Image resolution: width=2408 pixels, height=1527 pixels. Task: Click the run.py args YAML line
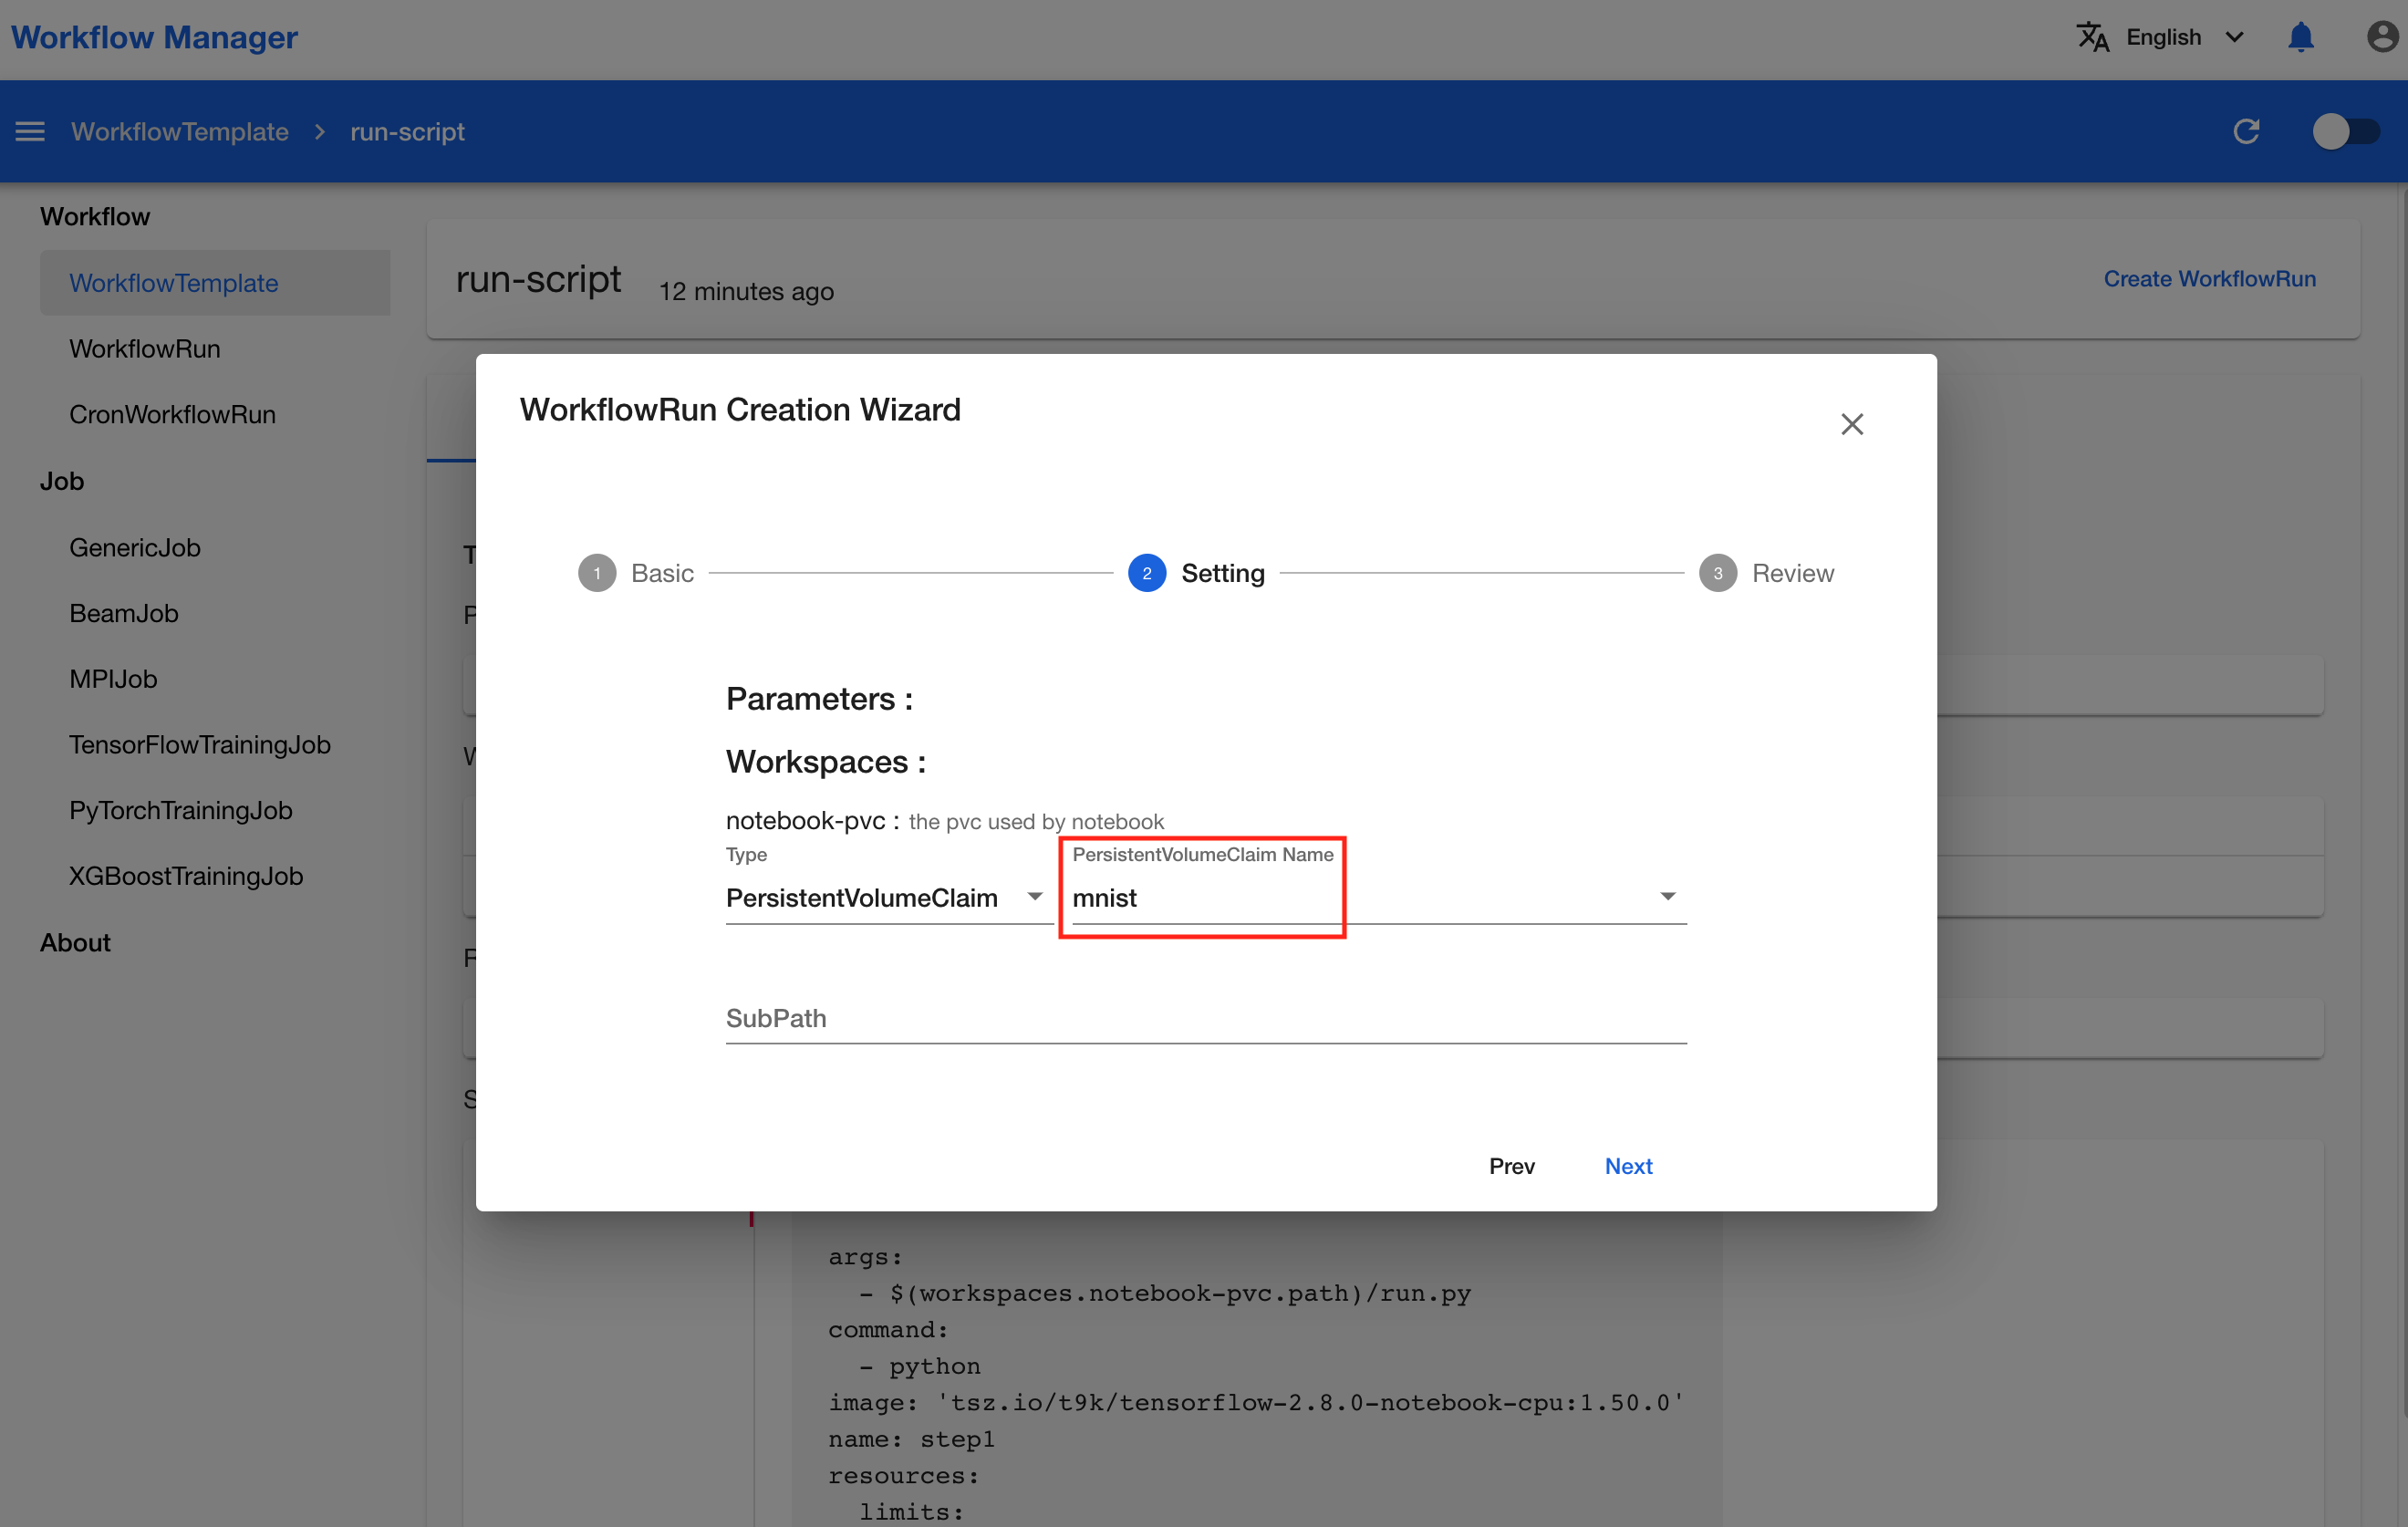[x=1165, y=1293]
